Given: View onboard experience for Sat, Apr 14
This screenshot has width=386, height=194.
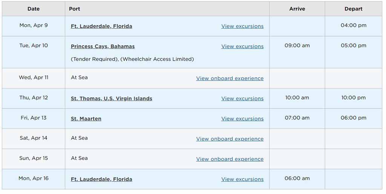Looking at the screenshot, I should tap(230, 139).
